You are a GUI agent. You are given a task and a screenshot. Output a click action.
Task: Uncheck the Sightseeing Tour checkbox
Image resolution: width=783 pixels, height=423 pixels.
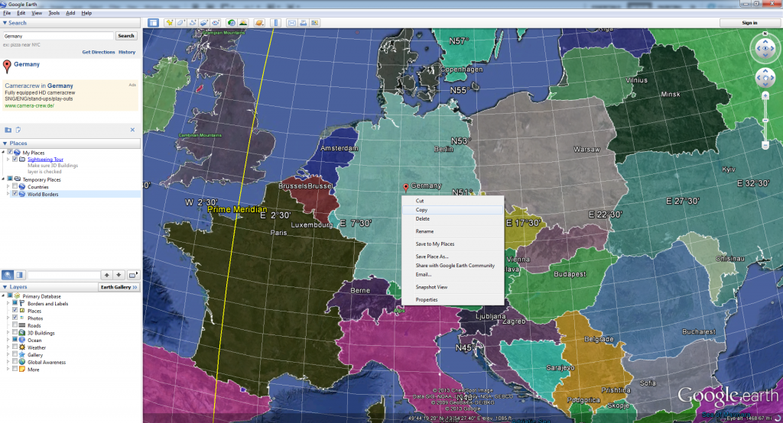tap(15, 159)
